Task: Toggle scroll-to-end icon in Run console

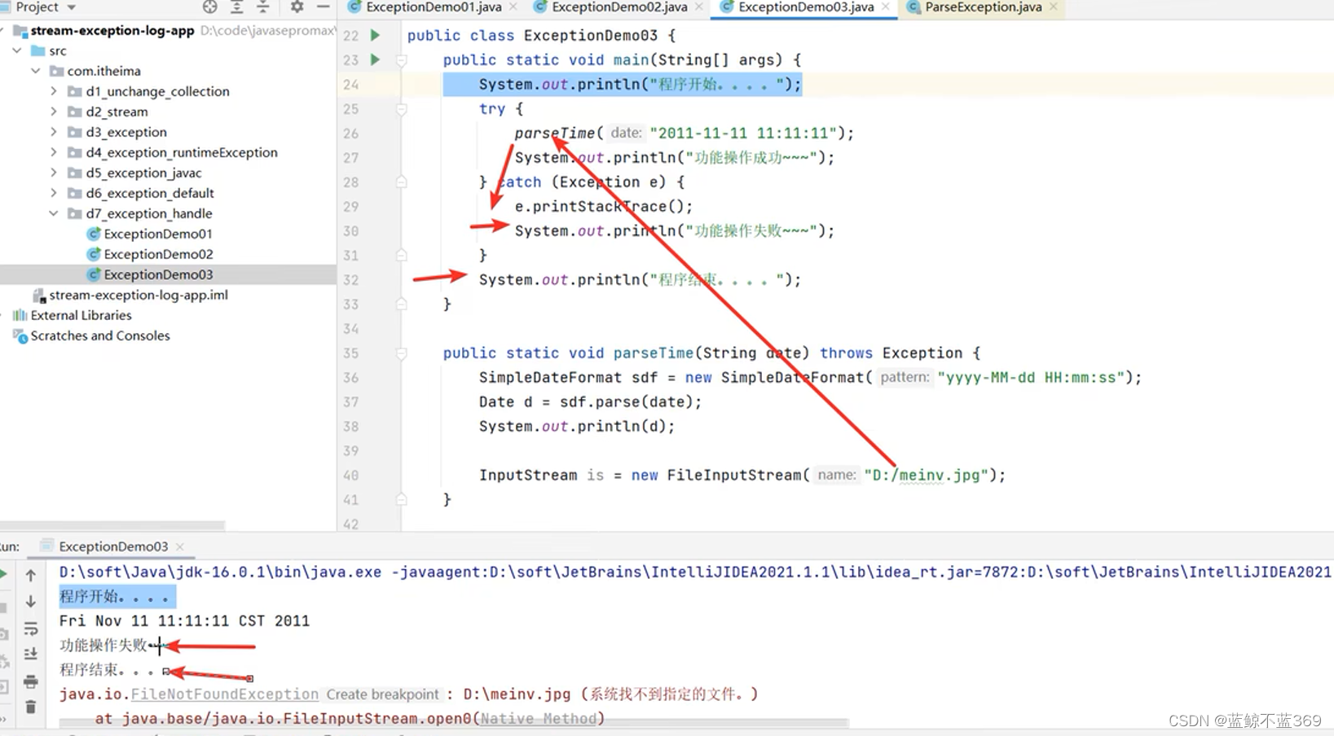Action: 31,654
